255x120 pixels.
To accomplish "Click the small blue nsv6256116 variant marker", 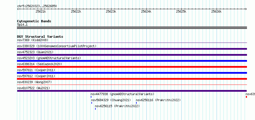I will 136,103.
